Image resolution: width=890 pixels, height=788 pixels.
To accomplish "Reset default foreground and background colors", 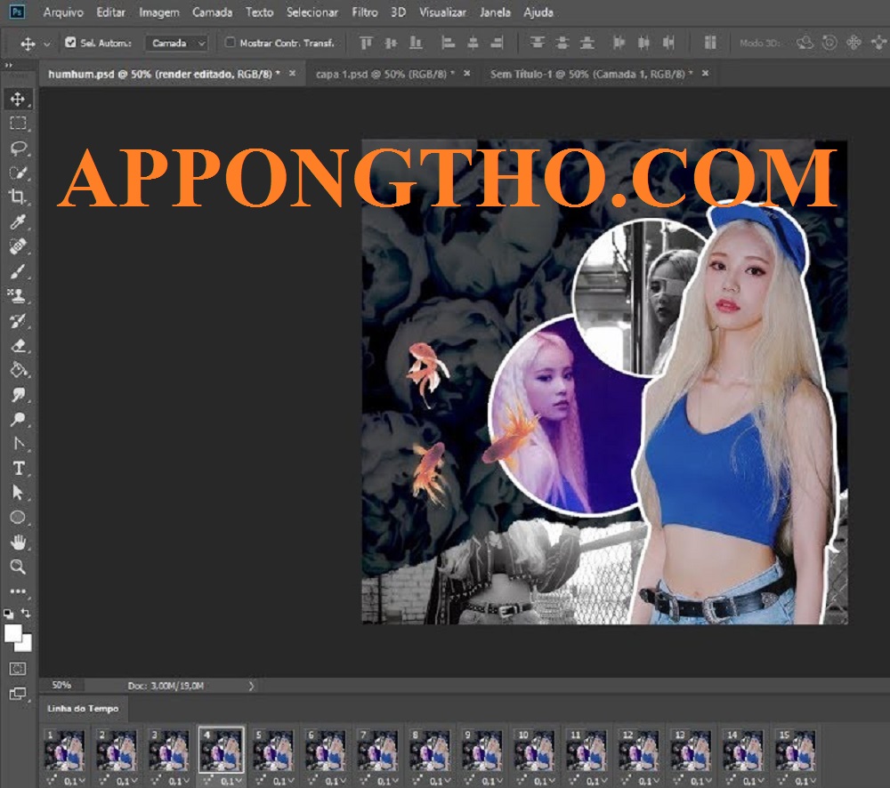I will point(9,614).
